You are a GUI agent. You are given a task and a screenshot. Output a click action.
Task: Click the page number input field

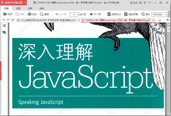tap(74, 14)
